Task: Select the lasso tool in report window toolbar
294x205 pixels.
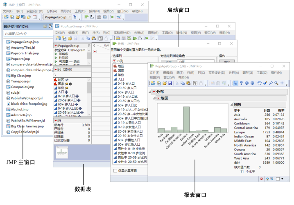Action: pyautogui.click(x=271, y=83)
